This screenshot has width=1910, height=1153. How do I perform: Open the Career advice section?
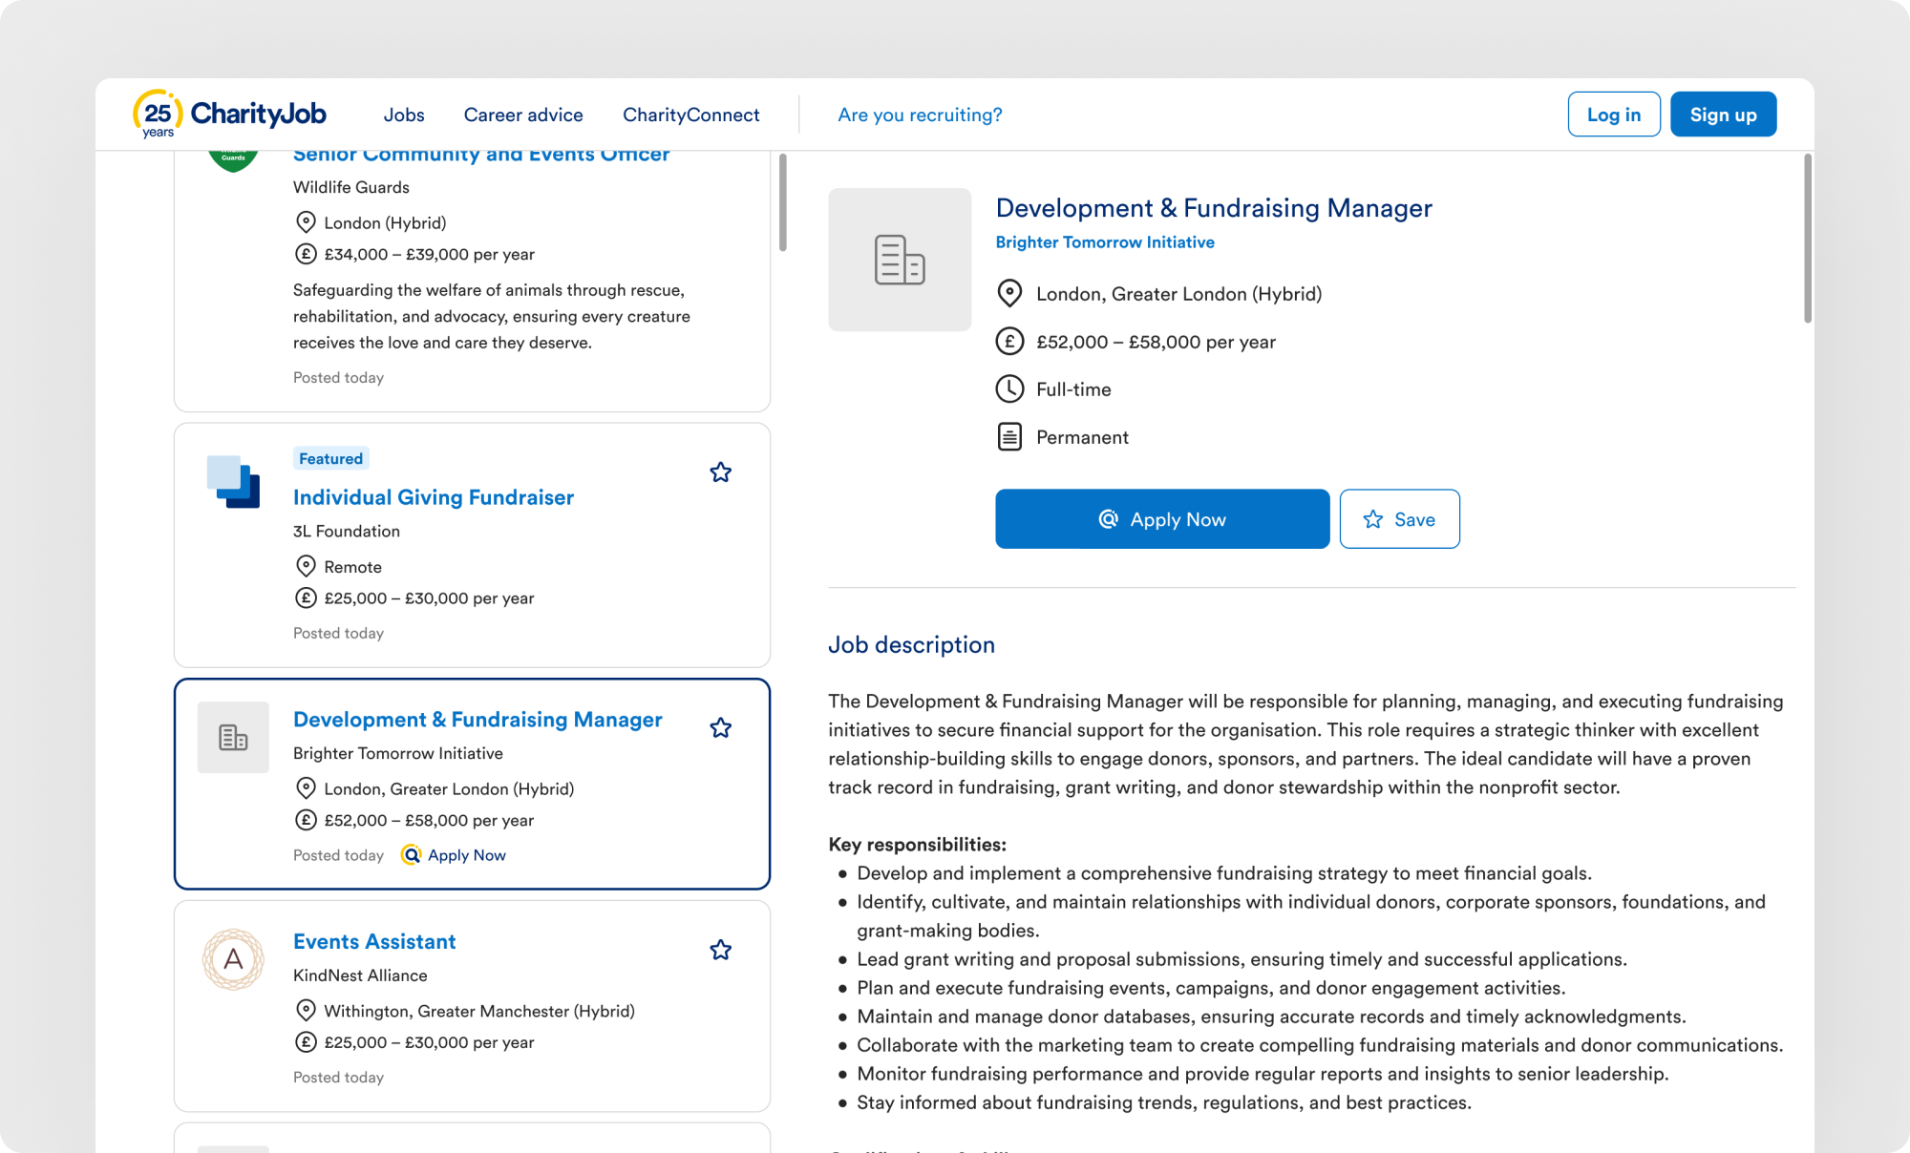click(523, 114)
